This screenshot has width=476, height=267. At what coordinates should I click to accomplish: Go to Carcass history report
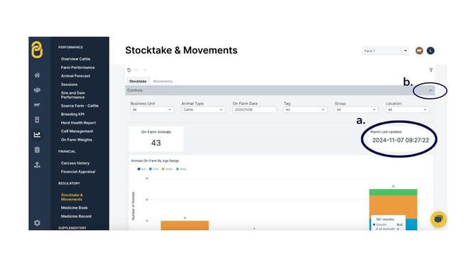75,163
